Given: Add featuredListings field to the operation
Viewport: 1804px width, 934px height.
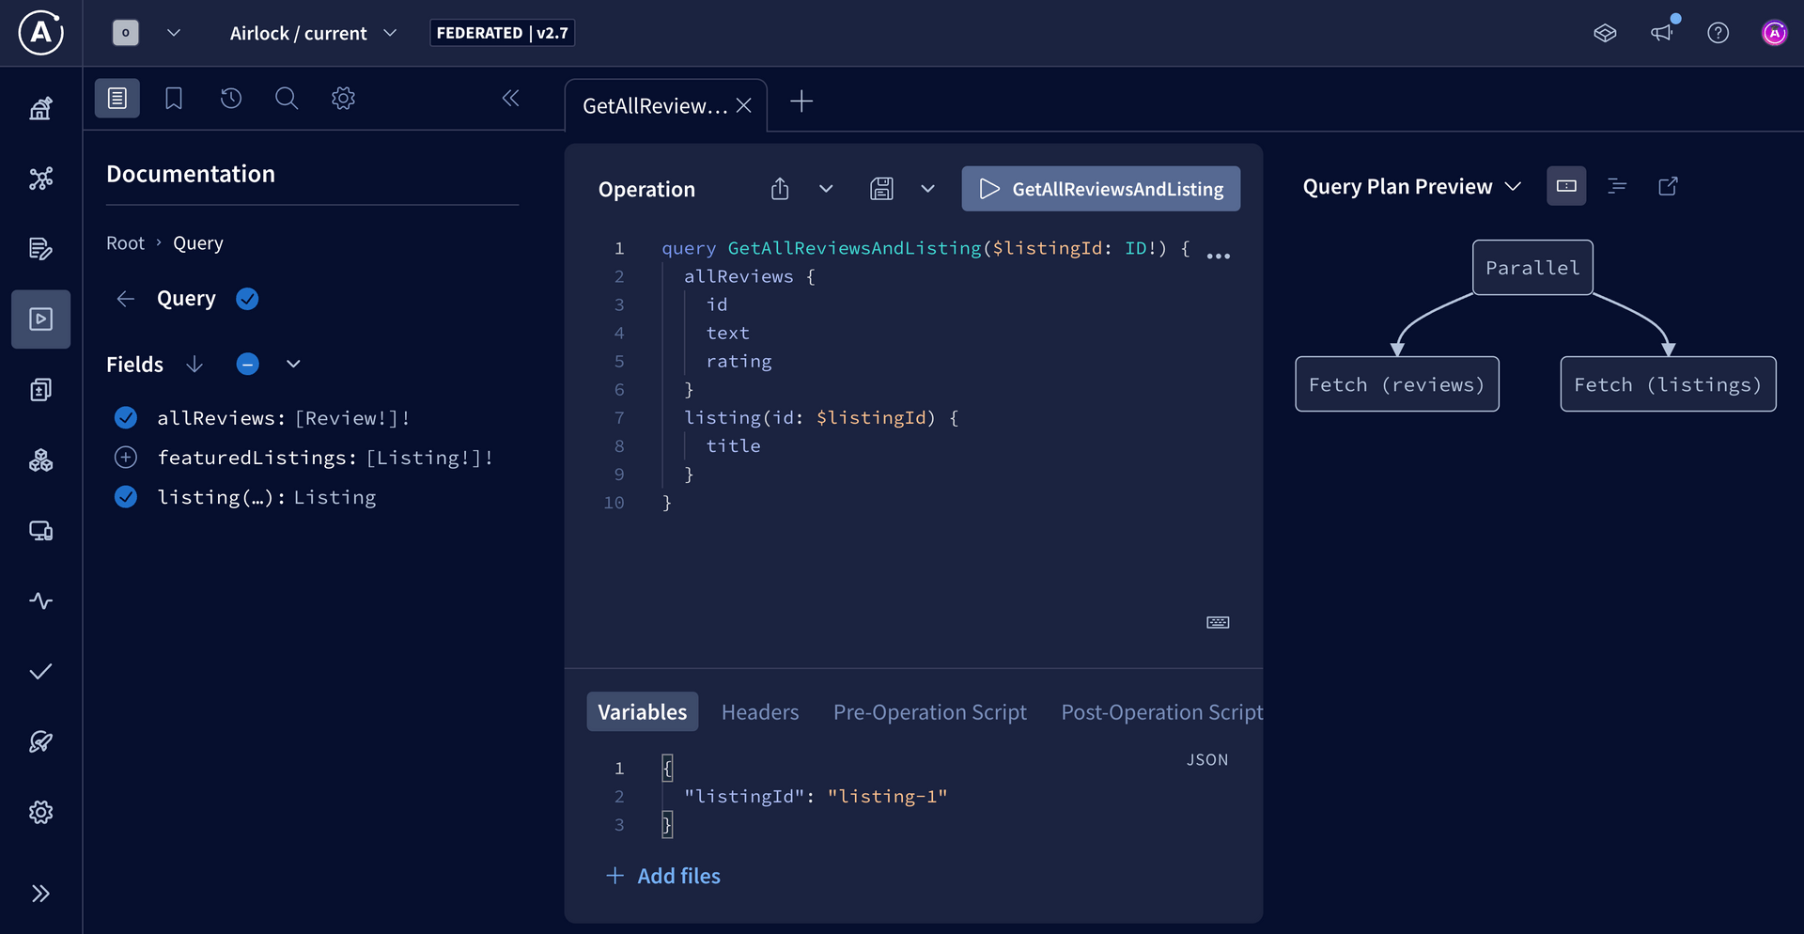Looking at the screenshot, I should coord(126,458).
